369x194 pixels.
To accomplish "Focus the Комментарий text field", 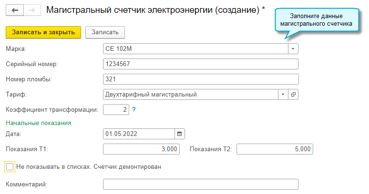I will click(x=200, y=184).
